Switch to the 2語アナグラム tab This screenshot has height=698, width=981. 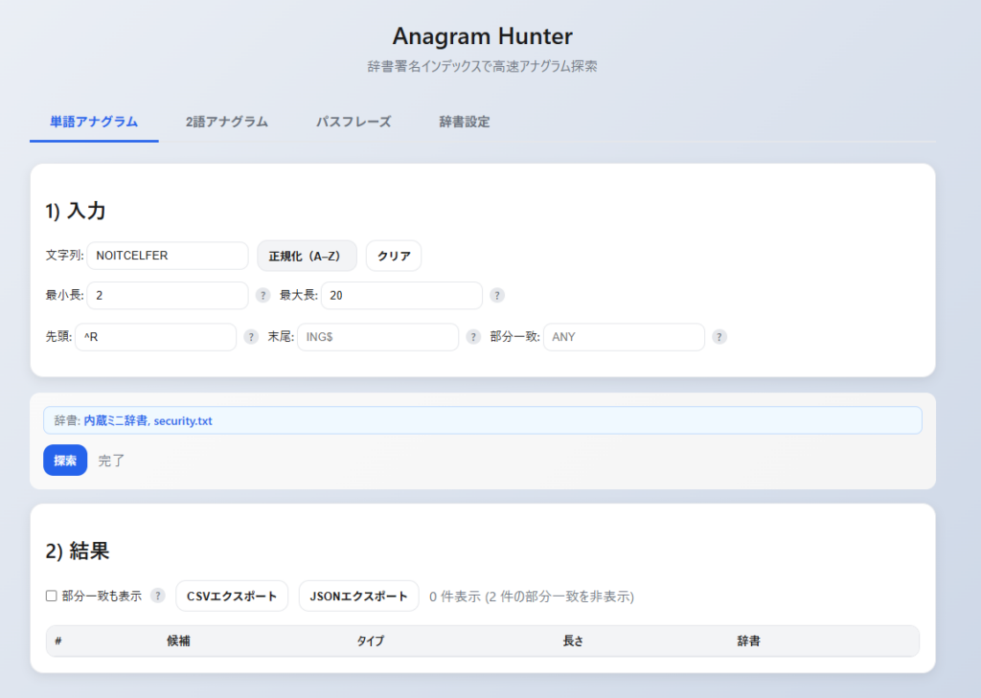click(226, 122)
